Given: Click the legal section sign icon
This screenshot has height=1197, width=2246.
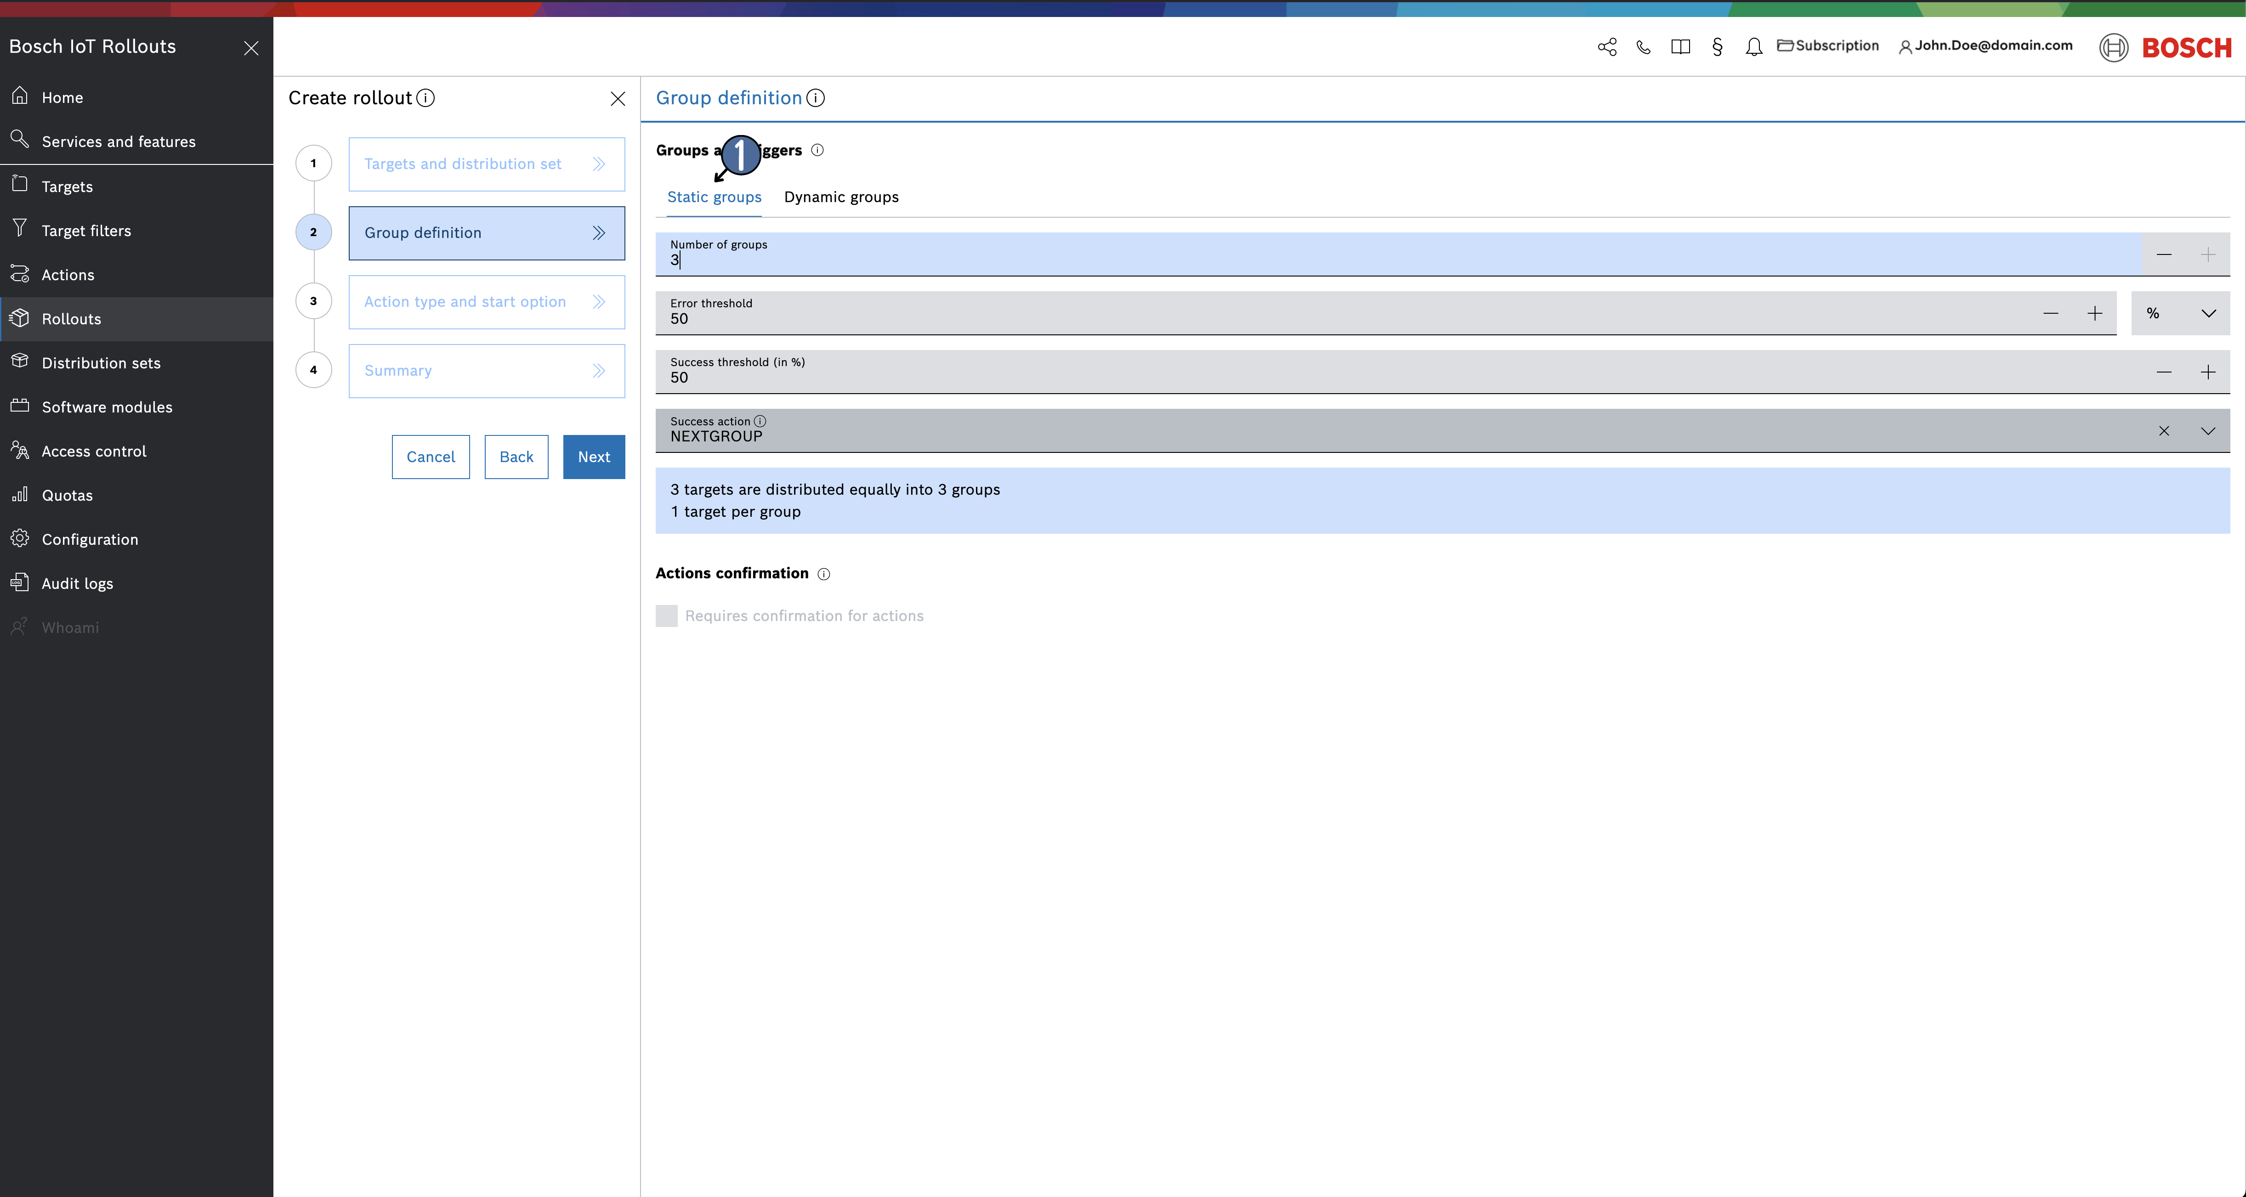Looking at the screenshot, I should point(1717,47).
